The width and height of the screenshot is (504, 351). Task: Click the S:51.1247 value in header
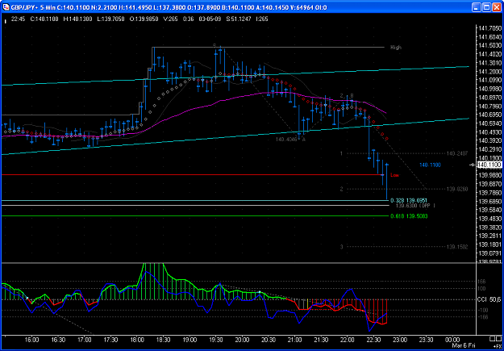click(x=239, y=19)
